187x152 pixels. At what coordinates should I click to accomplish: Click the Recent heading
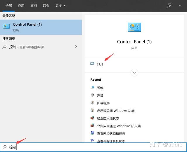click(x=96, y=79)
